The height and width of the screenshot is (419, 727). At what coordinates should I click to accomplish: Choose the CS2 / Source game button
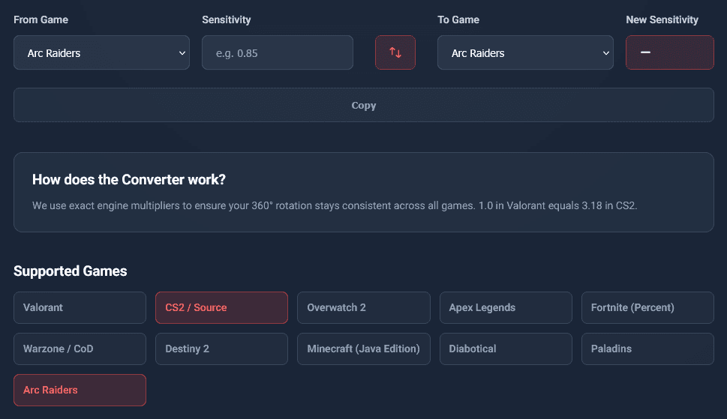221,307
